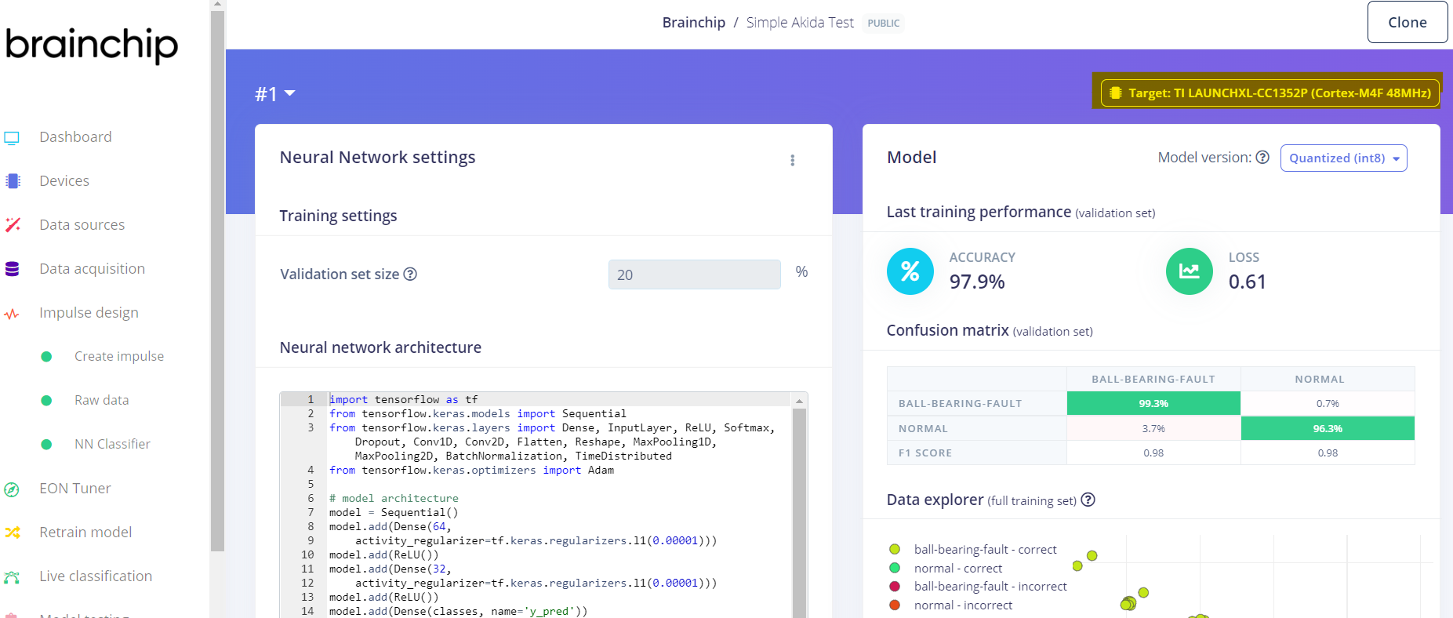The image size is (1453, 618).
Task: Click green dot beside Create impulse
Action: pos(46,357)
